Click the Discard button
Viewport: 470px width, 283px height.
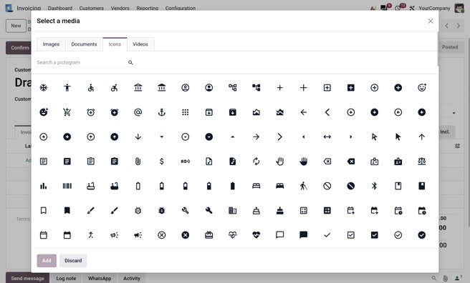73,261
